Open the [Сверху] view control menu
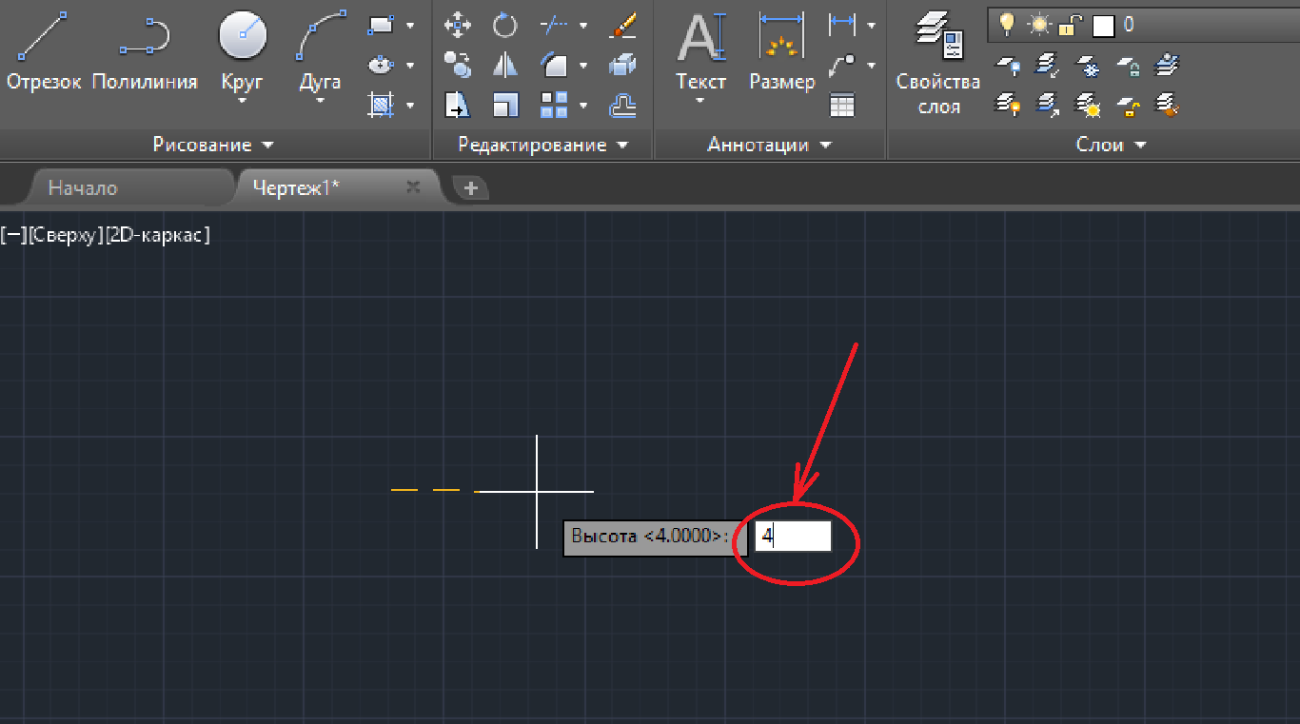Viewport: 1300px width, 724px height. [66, 235]
